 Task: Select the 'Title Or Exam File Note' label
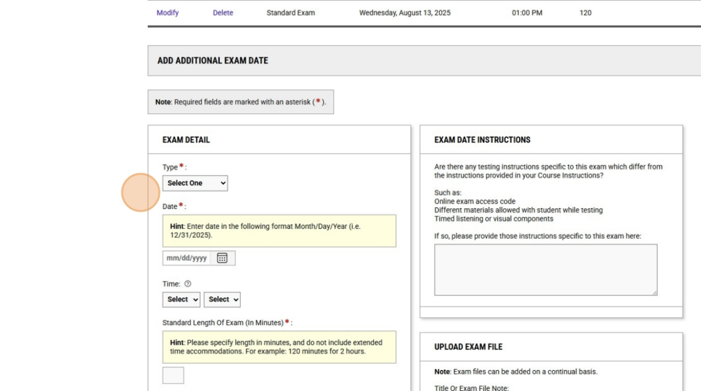click(x=471, y=388)
